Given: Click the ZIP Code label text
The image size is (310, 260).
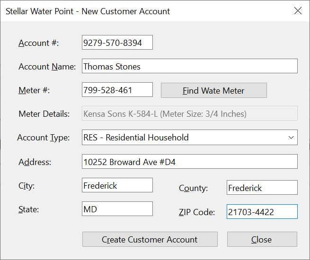Looking at the screenshot, I should pos(197,212).
